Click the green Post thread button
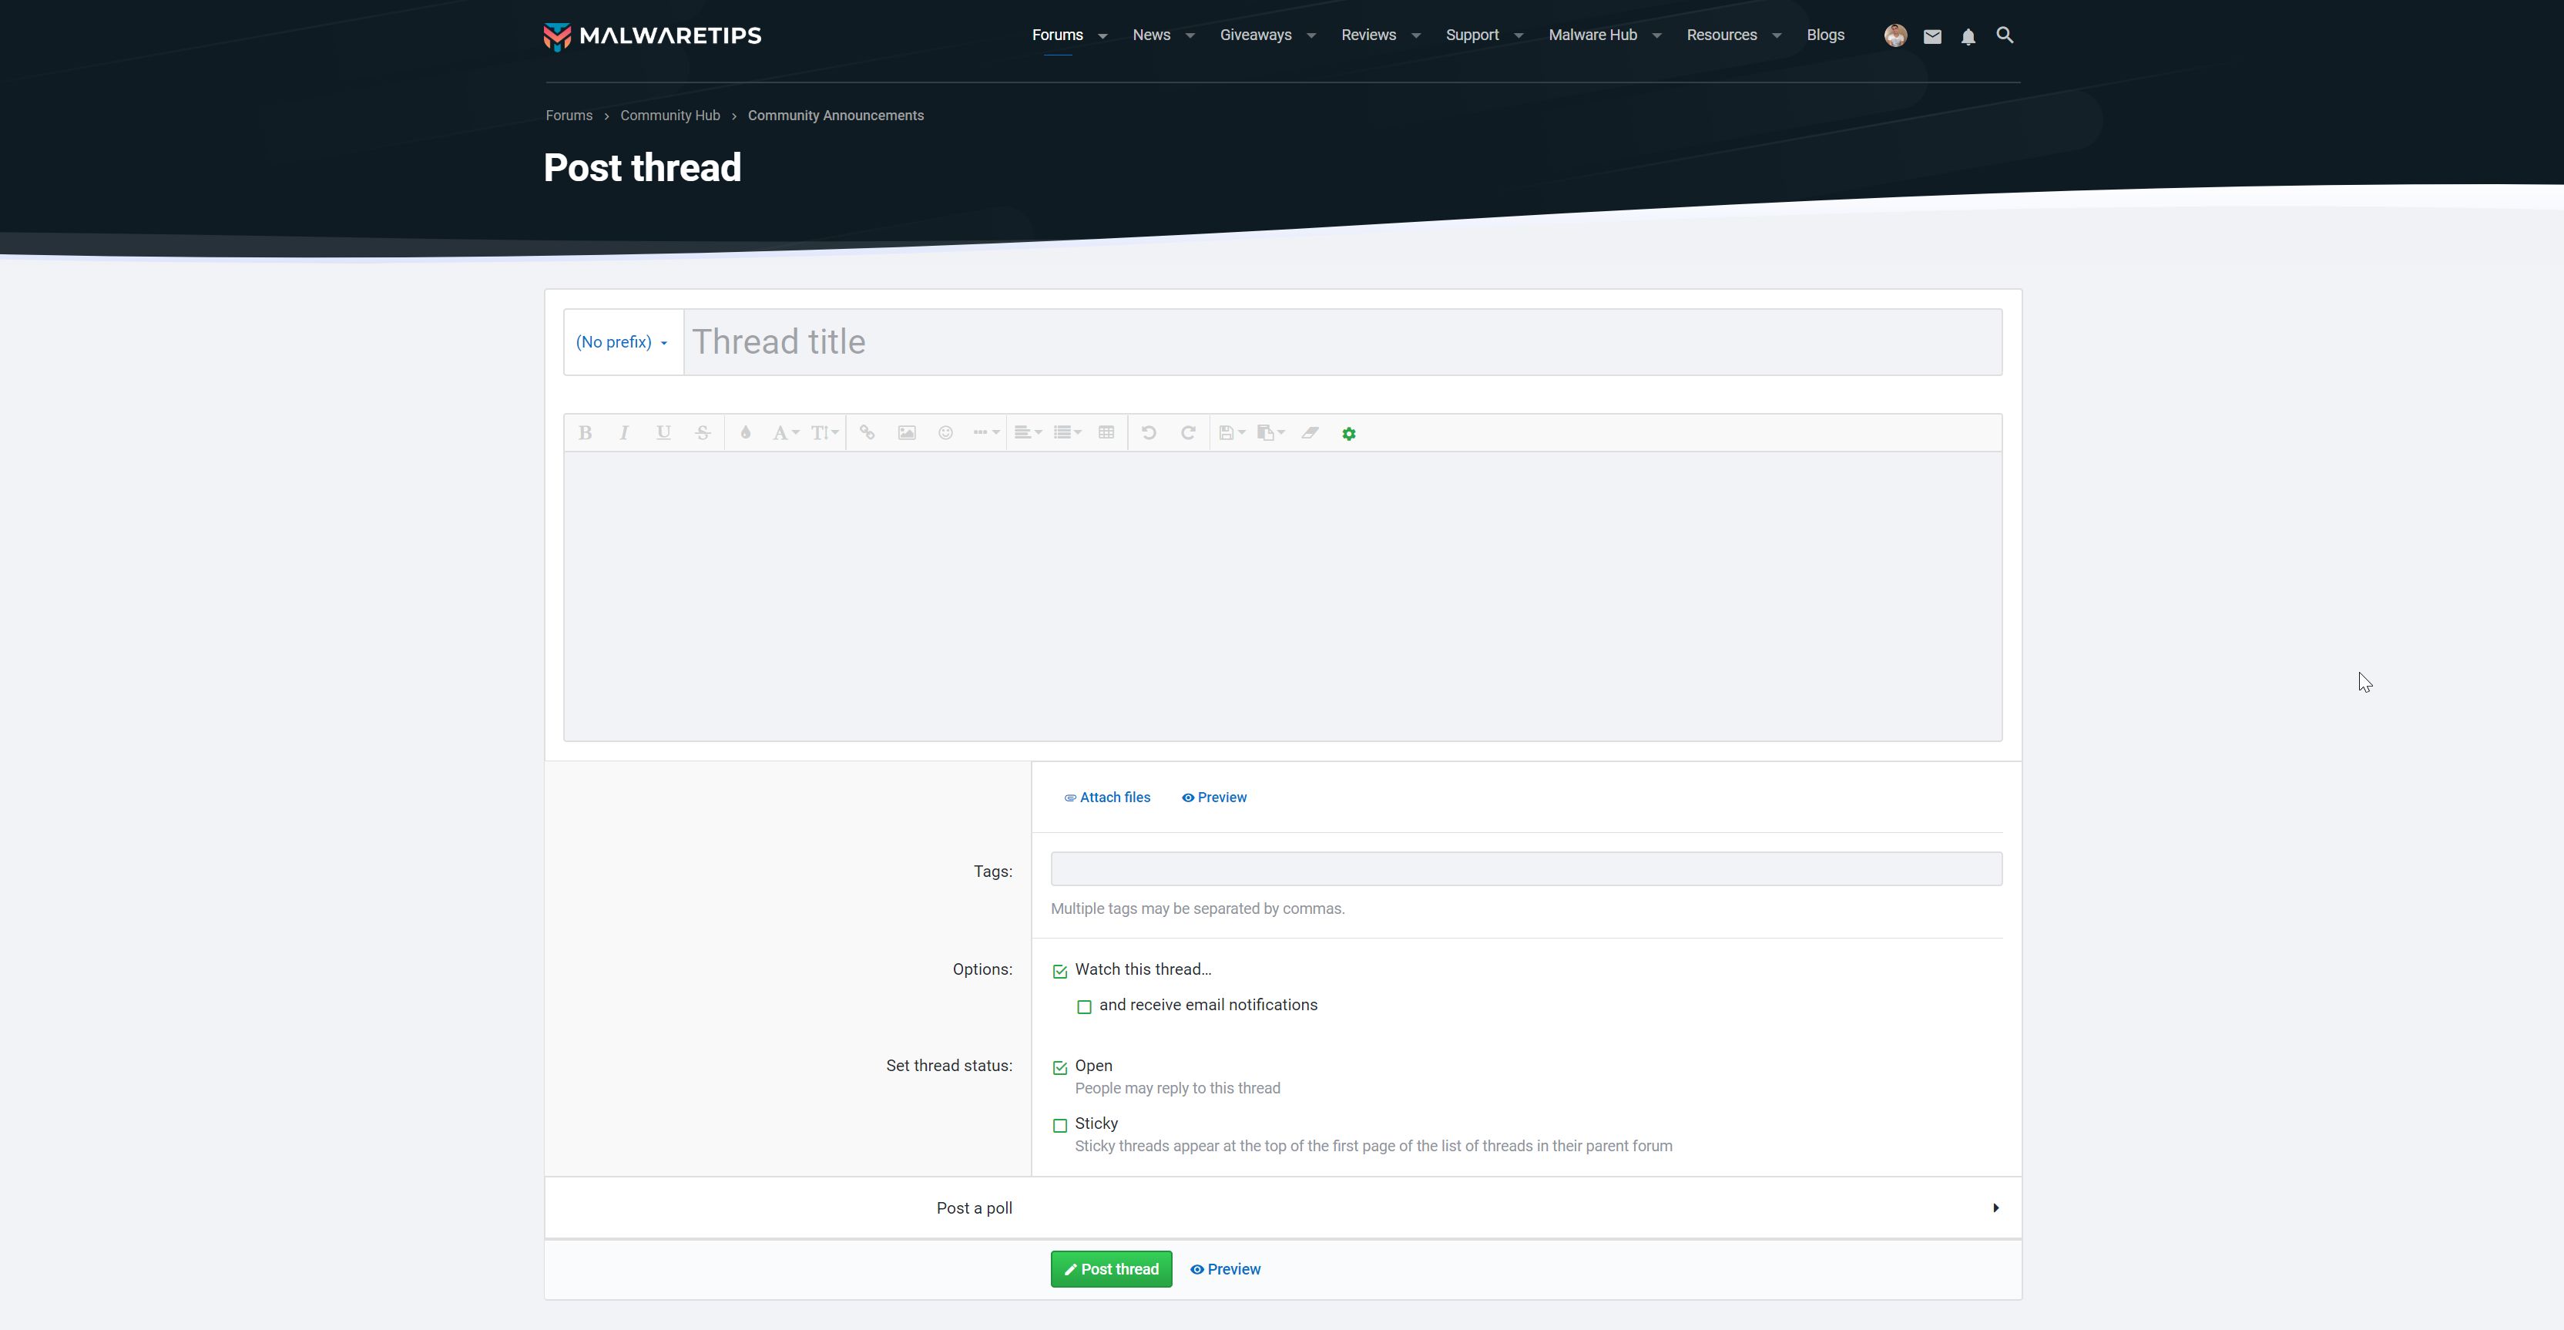This screenshot has width=2564, height=1330. (1111, 1269)
